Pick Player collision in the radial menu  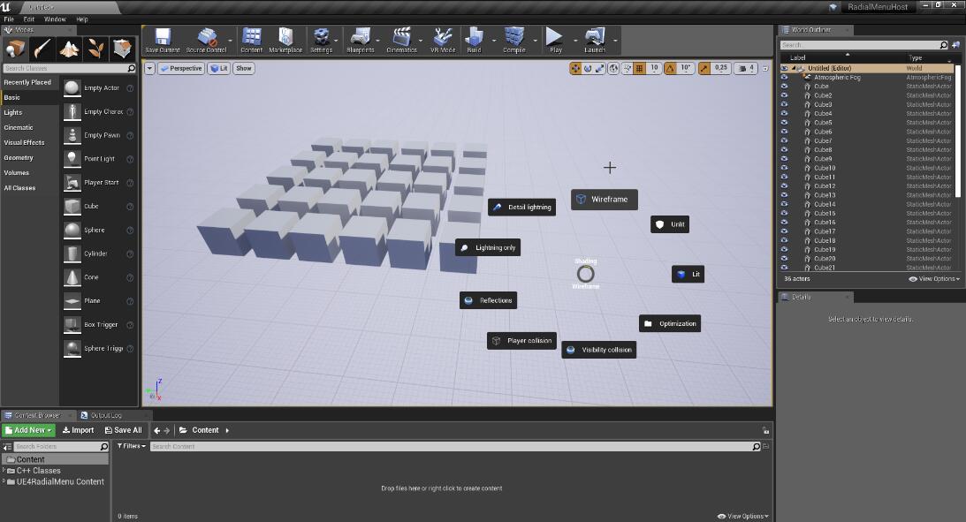521,341
